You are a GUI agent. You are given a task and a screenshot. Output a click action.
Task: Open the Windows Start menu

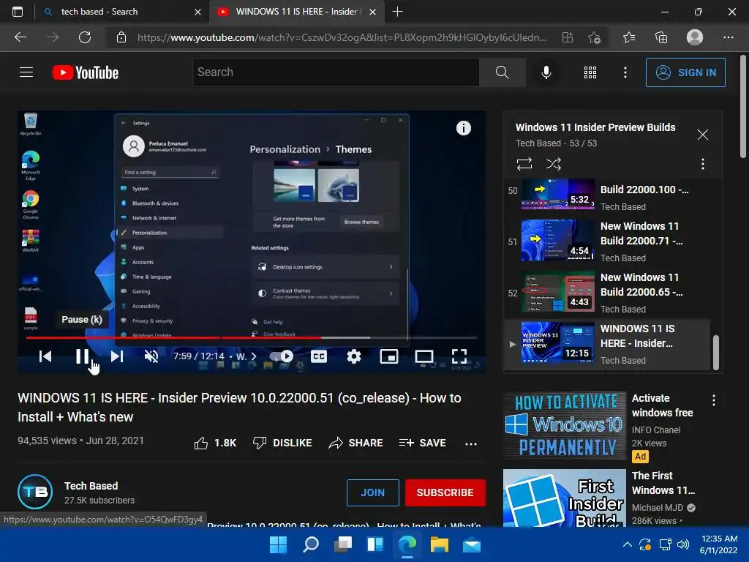point(278,544)
